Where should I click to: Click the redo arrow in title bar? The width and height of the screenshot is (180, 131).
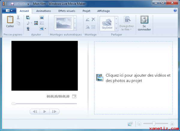coord(23,4)
